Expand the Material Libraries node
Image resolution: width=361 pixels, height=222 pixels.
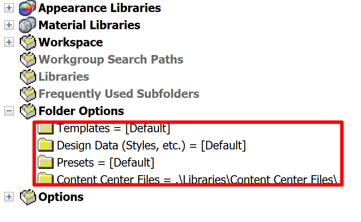pyautogui.click(x=9, y=25)
